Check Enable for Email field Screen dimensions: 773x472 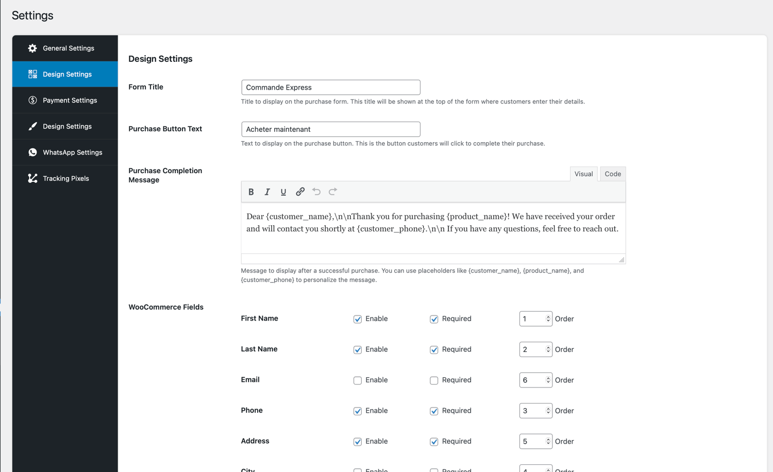[358, 380]
